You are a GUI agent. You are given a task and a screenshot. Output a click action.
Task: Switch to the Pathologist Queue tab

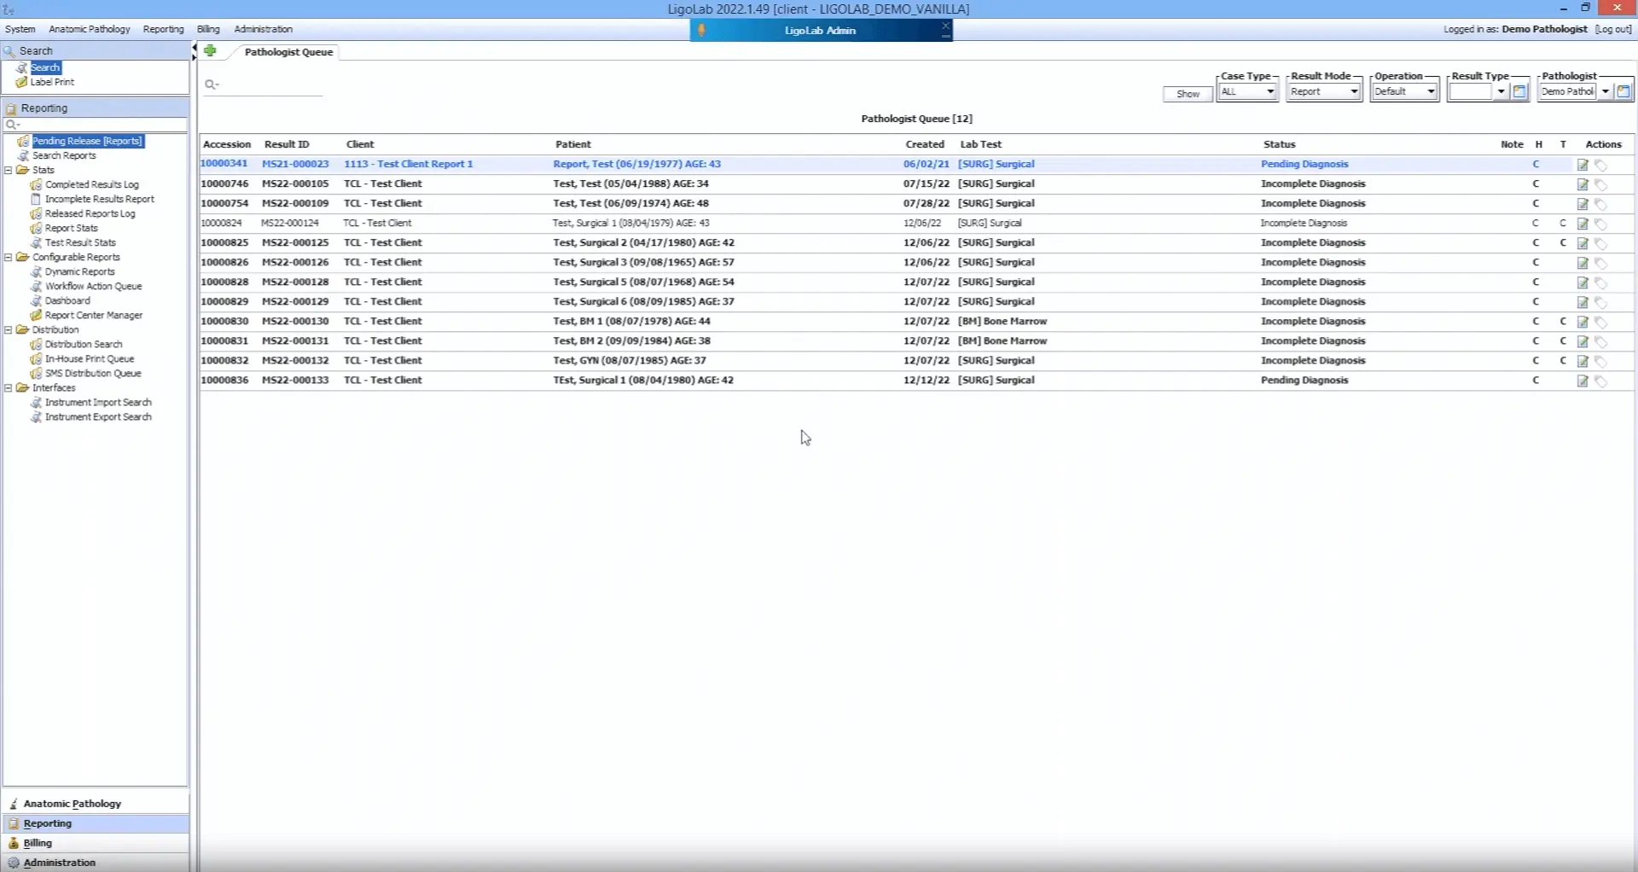point(288,52)
